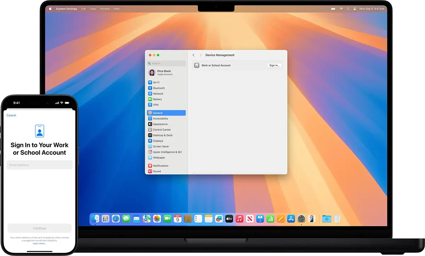The image size is (425, 256).
Task: Click the System Settings gear in the Dock
Action: pos(301,219)
